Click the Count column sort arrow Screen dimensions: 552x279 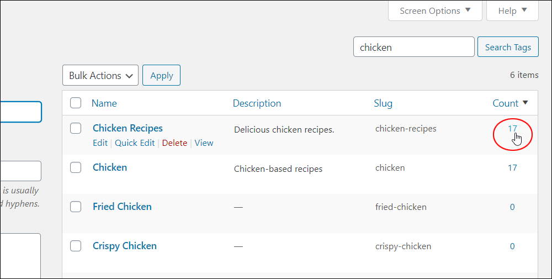pos(525,103)
